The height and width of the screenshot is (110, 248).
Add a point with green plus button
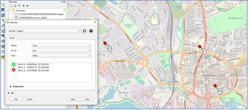(14, 64)
